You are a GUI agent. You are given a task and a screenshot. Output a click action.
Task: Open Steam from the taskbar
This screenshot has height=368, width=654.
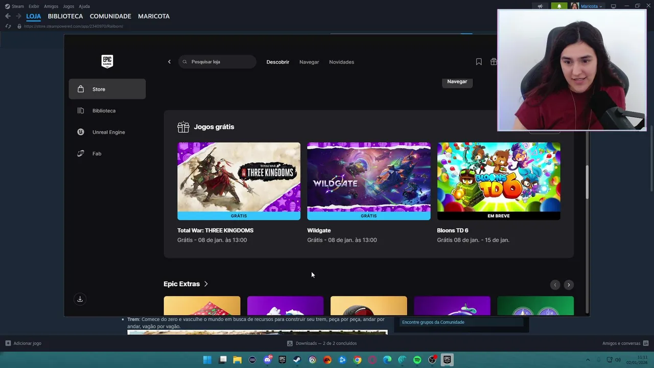[x=297, y=360]
